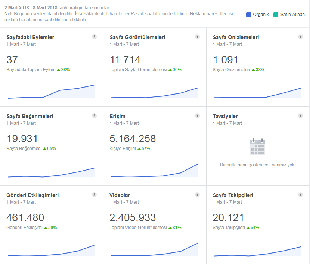Click the Tavsiyeler calendar placeholder icon

[x=258, y=147]
